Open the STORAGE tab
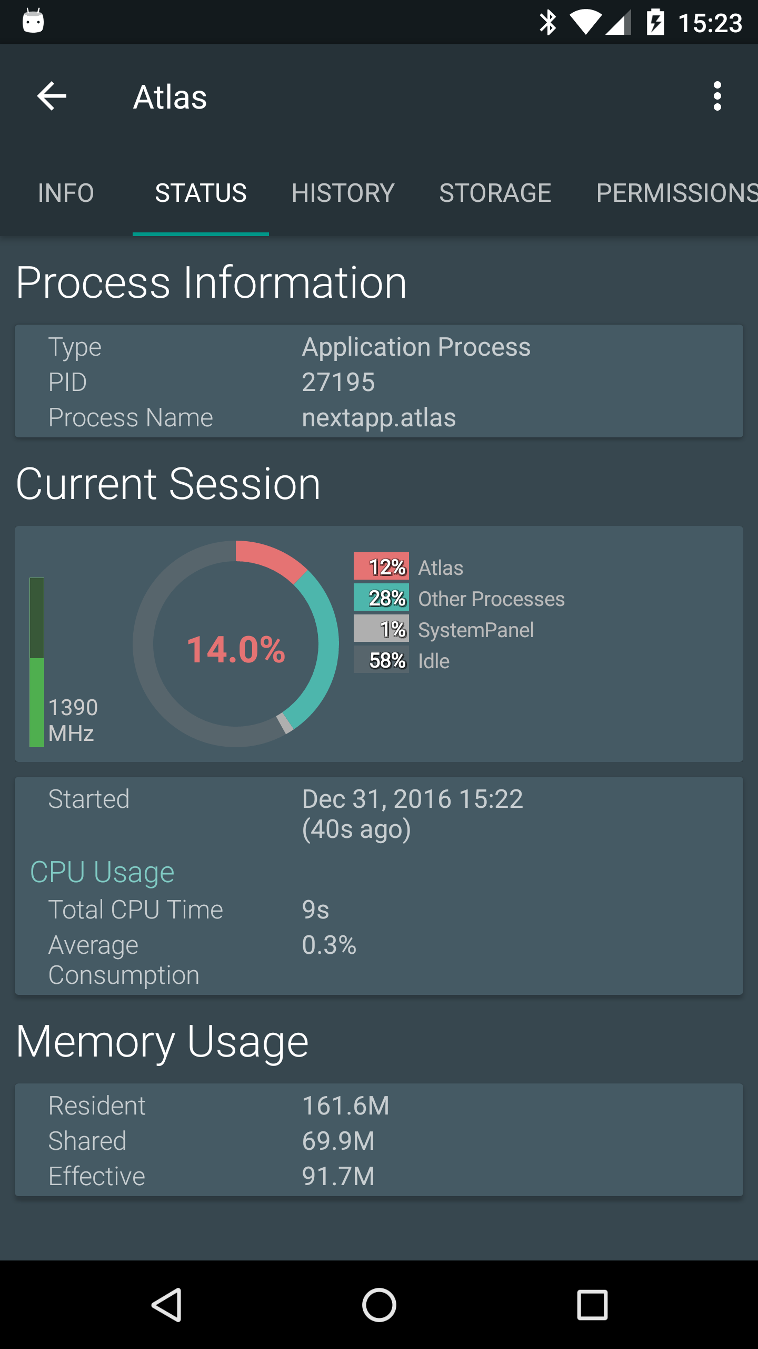Image resolution: width=758 pixels, height=1349 pixels. coord(495,193)
